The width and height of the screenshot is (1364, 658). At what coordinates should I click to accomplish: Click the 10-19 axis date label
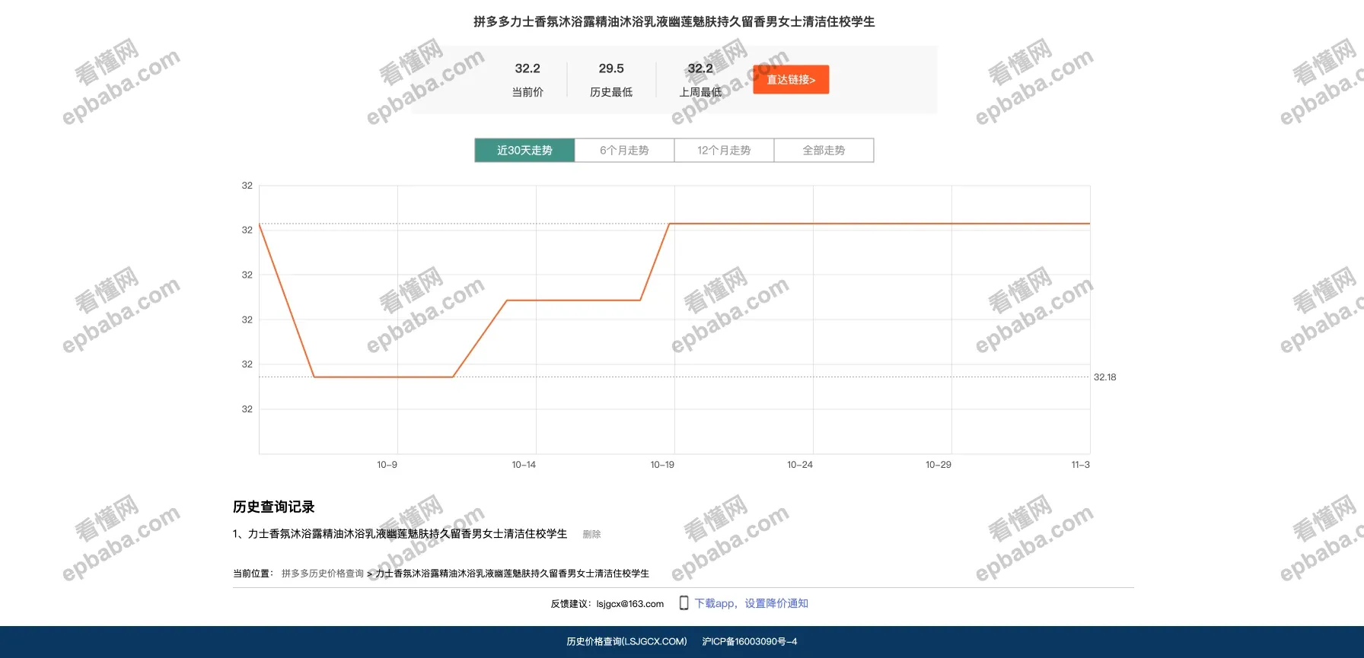pos(662,465)
